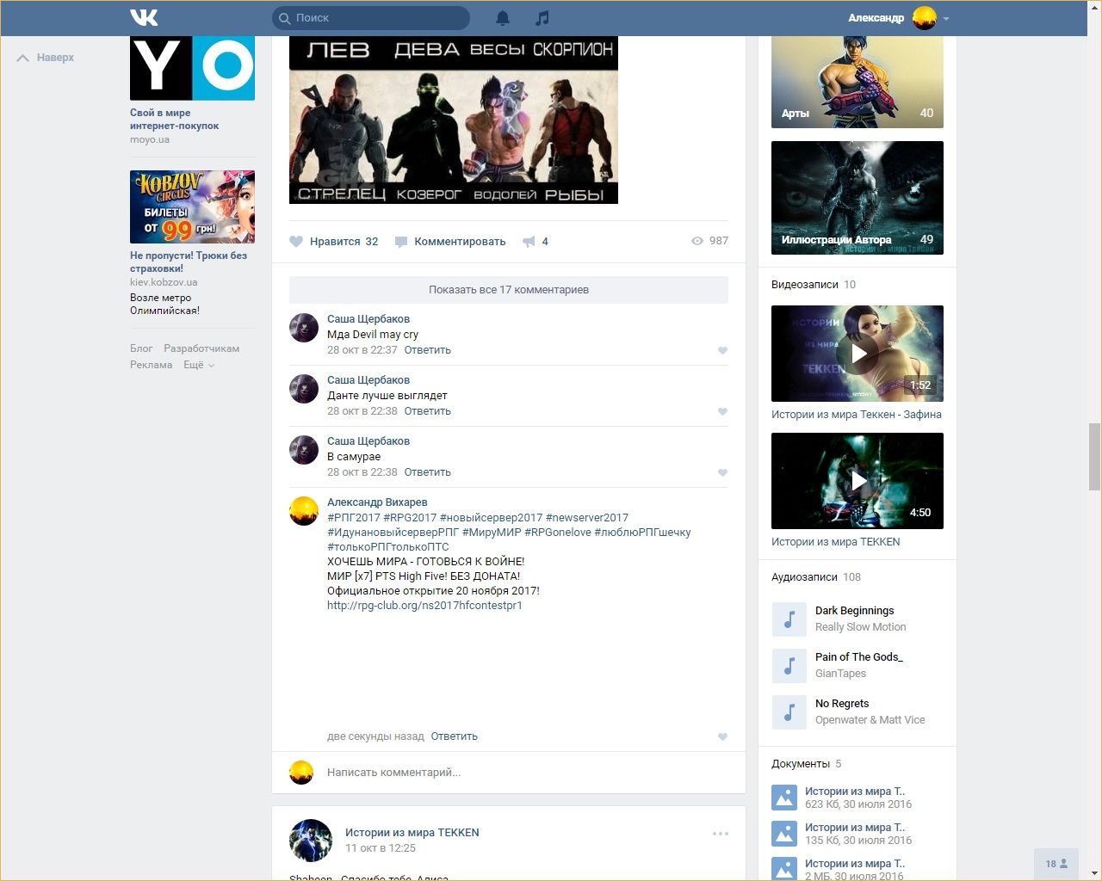Open the Really Slow Motion artist link
1102x881 pixels.
tap(861, 627)
